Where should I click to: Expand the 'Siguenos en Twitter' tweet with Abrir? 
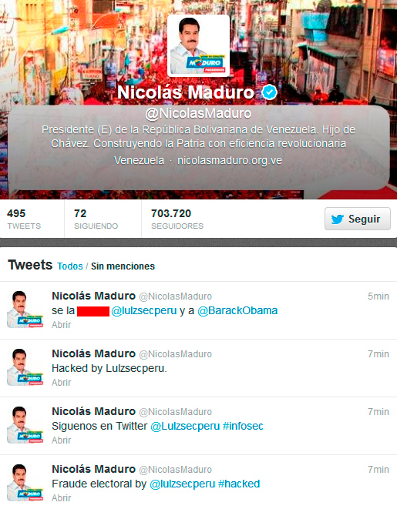[x=61, y=440]
